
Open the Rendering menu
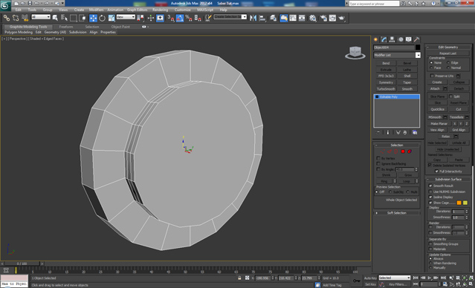pyautogui.click(x=160, y=10)
